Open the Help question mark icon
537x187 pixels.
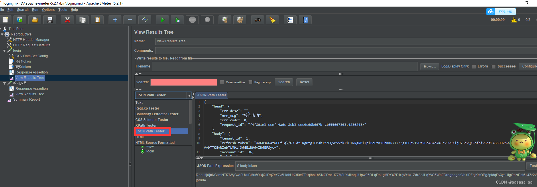tap(305, 20)
